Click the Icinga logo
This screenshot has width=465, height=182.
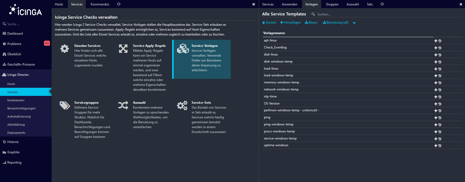tap(26, 10)
